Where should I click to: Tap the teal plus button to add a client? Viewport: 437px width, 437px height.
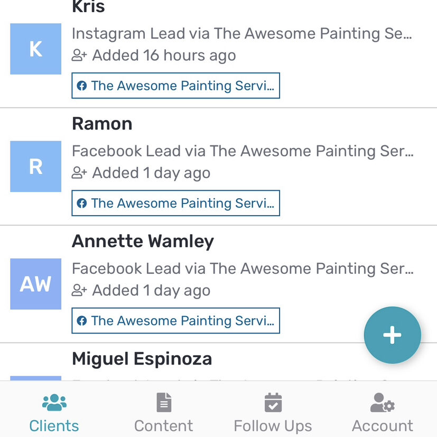point(392,334)
